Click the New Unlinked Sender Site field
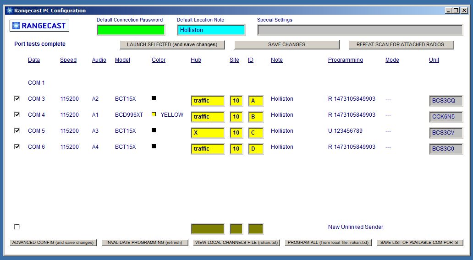Screen dimensions: 473x260 (x=236, y=229)
